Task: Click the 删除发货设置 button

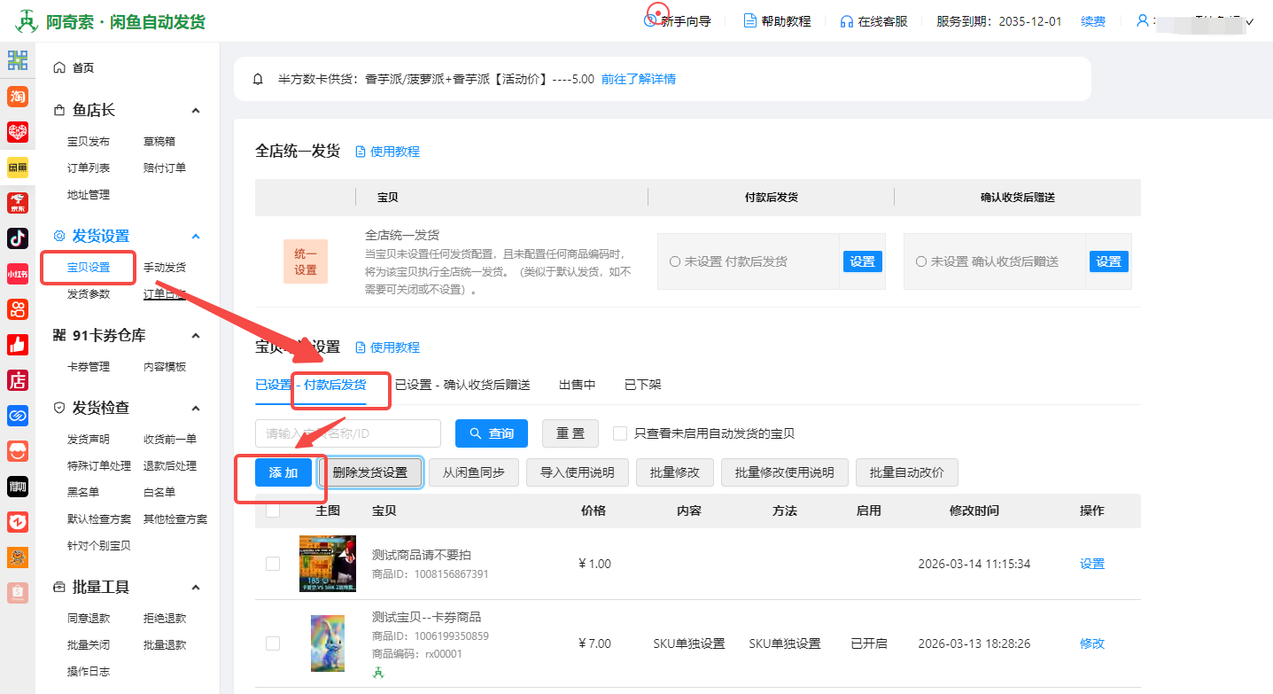Action: (x=370, y=472)
